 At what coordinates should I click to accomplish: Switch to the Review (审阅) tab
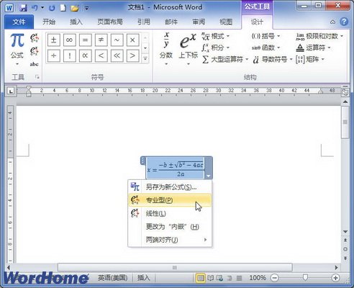coord(199,22)
